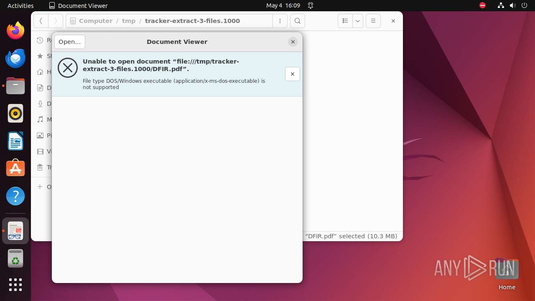The height and width of the screenshot is (301, 535).
Task: Open the Videos sidebar icon in Files
Action: (x=40, y=151)
